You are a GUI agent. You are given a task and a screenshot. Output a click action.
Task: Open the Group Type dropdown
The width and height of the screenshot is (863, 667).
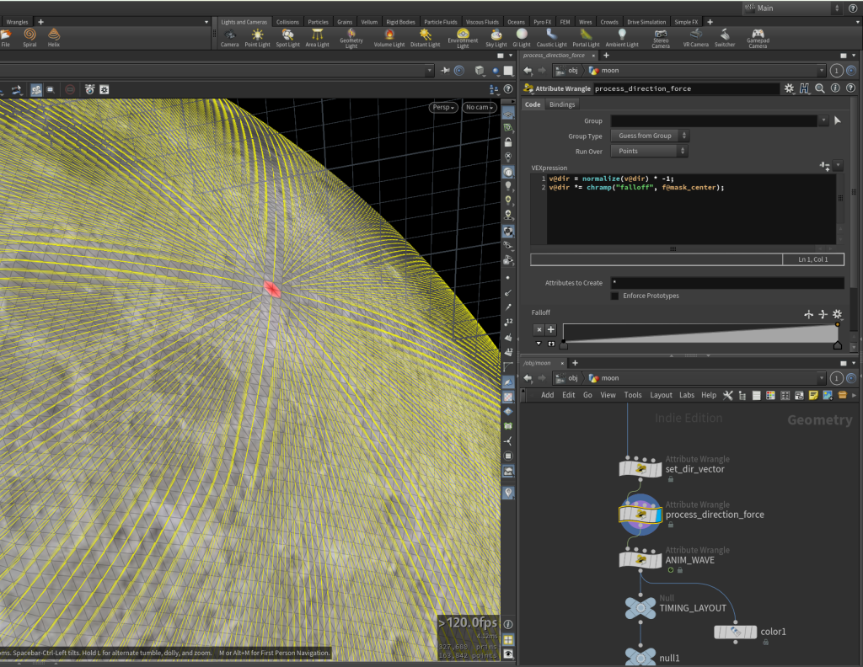pos(650,136)
